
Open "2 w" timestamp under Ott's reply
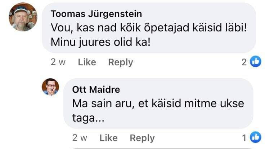pyautogui.click(x=80, y=138)
